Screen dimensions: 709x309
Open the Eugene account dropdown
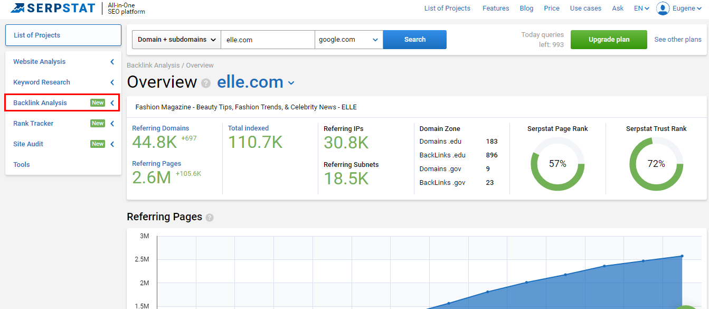(687, 8)
